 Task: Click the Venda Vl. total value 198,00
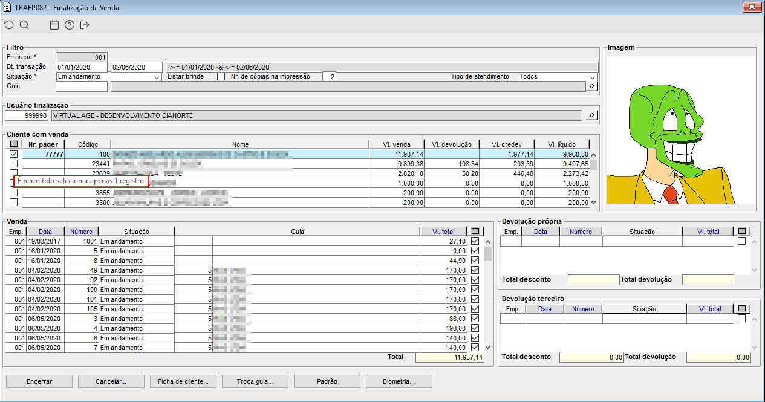pos(444,328)
